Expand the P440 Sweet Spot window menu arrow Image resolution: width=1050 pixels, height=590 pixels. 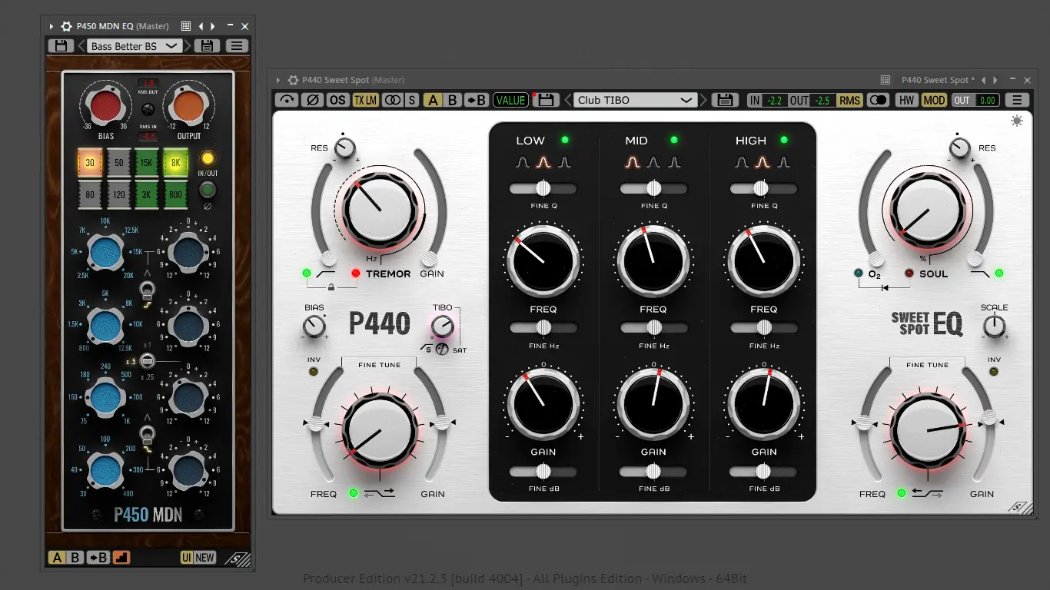tap(277, 80)
